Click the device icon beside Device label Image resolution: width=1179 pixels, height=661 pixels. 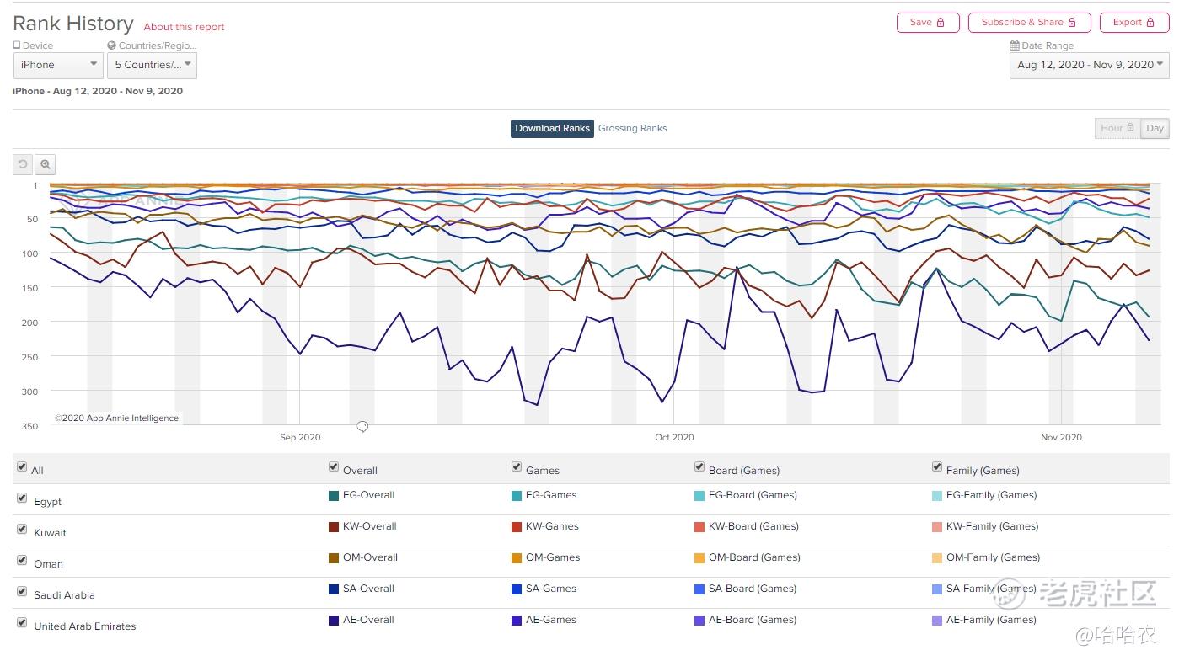[x=17, y=46]
